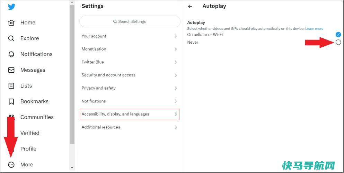The width and height of the screenshot is (344, 173).
Task: Expand Security and account access chevron
Action: click(176, 75)
